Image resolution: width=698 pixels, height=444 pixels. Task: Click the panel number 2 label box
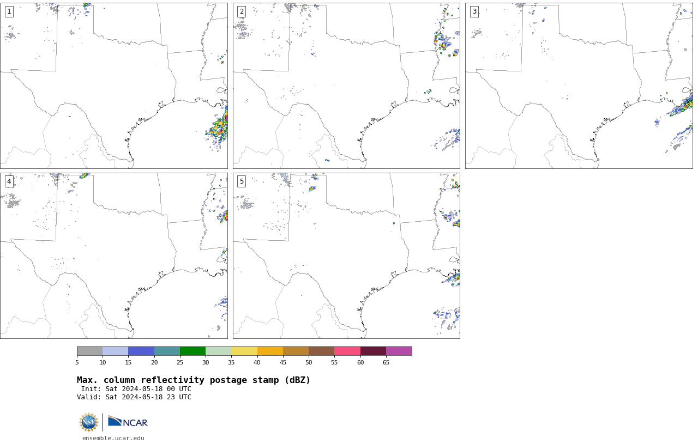pos(242,11)
